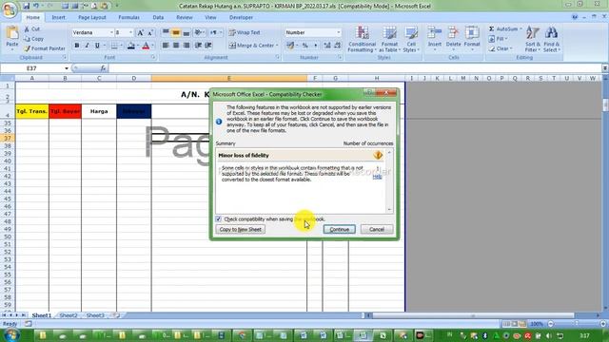The height and width of the screenshot is (342, 609).
Task: Toggle Italic formatting
Action: pos(87,46)
